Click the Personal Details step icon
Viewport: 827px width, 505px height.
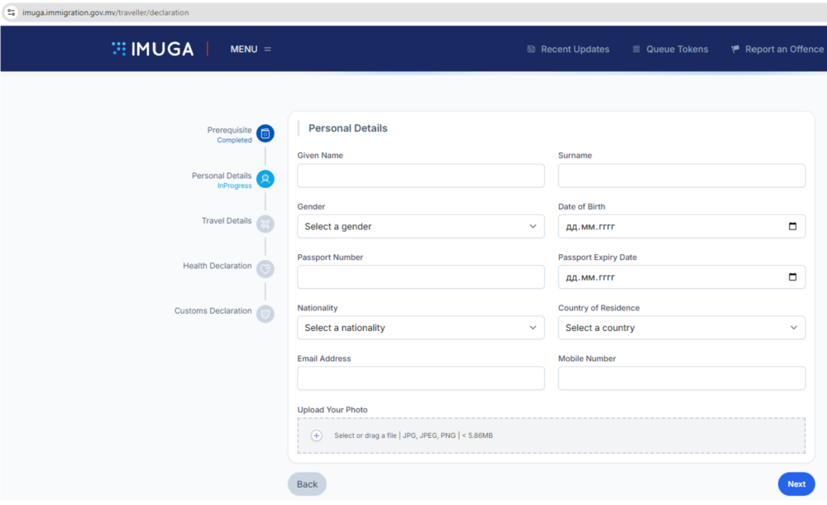click(265, 179)
